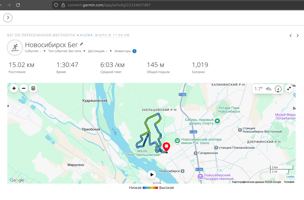Open the 'Условия' terms link
The width and height of the screenshot is (304, 200).
coord(289,182)
